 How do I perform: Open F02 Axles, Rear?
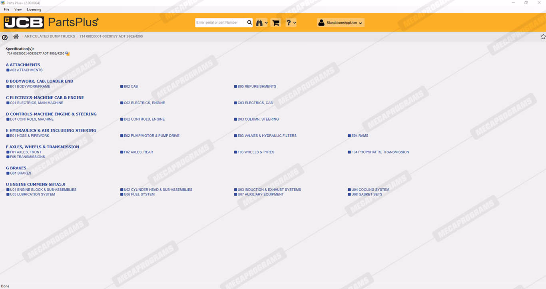[137, 152]
